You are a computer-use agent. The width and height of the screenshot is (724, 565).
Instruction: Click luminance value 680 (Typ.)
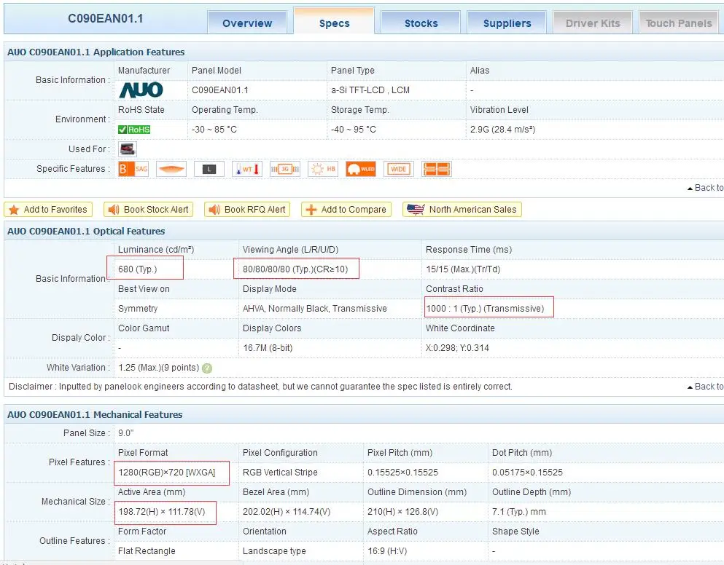tap(138, 269)
